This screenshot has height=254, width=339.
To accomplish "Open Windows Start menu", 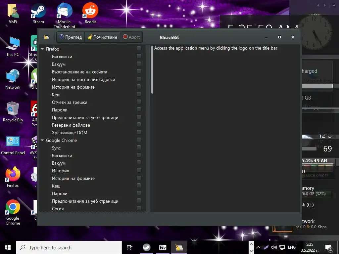I will [8, 247].
